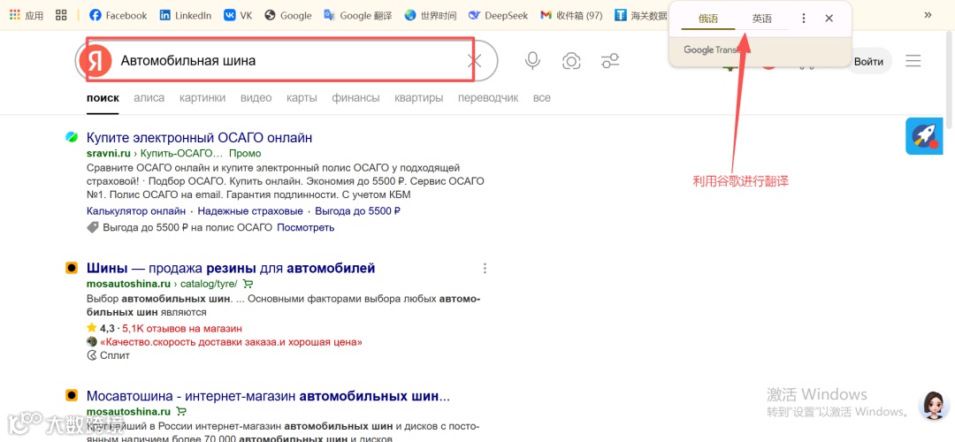Image resolution: width=955 pixels, height=442 pixels.
Task: Switch to the картинки tab
Action: [x=202, y=98]
